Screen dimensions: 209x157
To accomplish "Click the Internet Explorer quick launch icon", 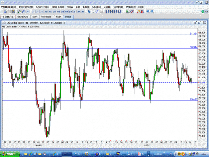I will click(x=30, y=154).
